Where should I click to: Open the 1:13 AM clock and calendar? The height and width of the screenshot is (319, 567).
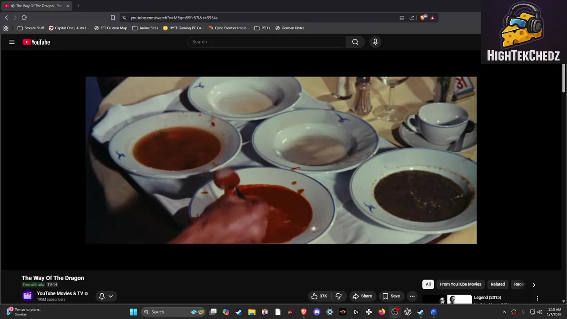click(x=555, y=312)
